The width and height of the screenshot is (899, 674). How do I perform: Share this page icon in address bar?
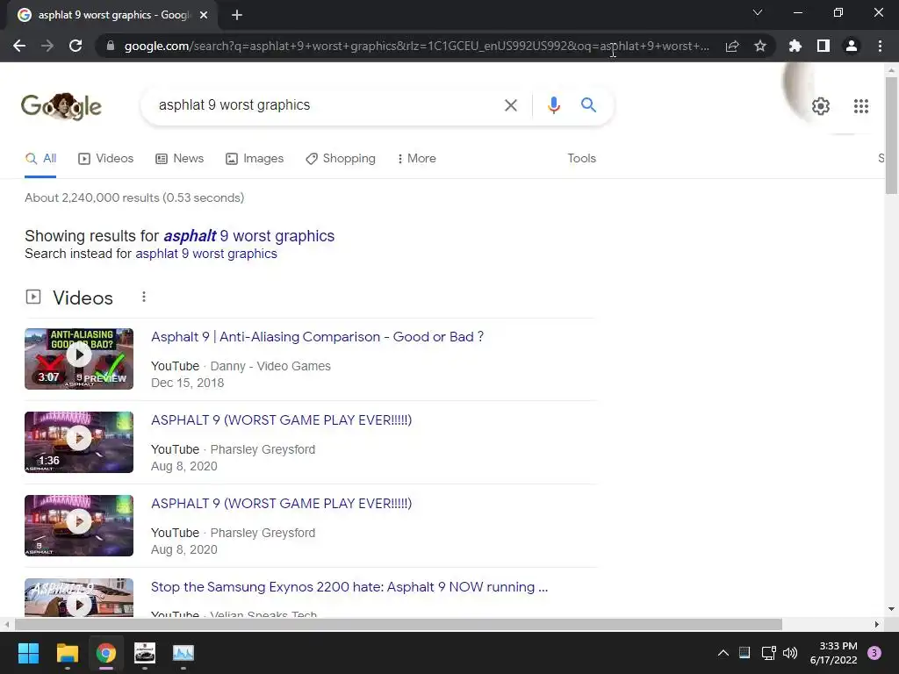(732, 46)
